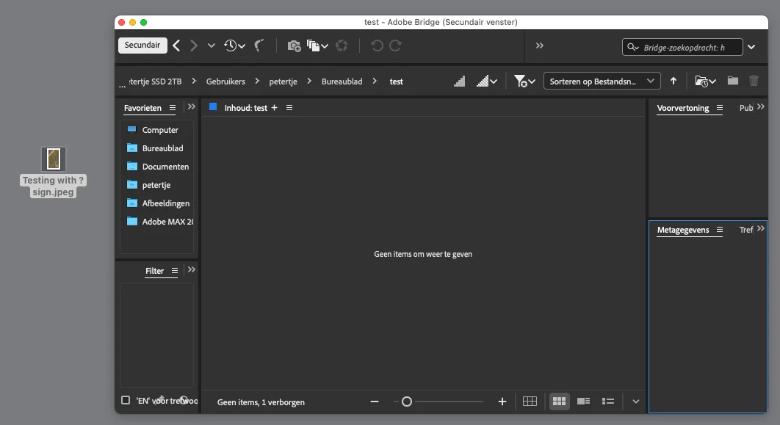Expand hidden toolbar items double chevron
This screenshot has width=780, height=425.
540,46
